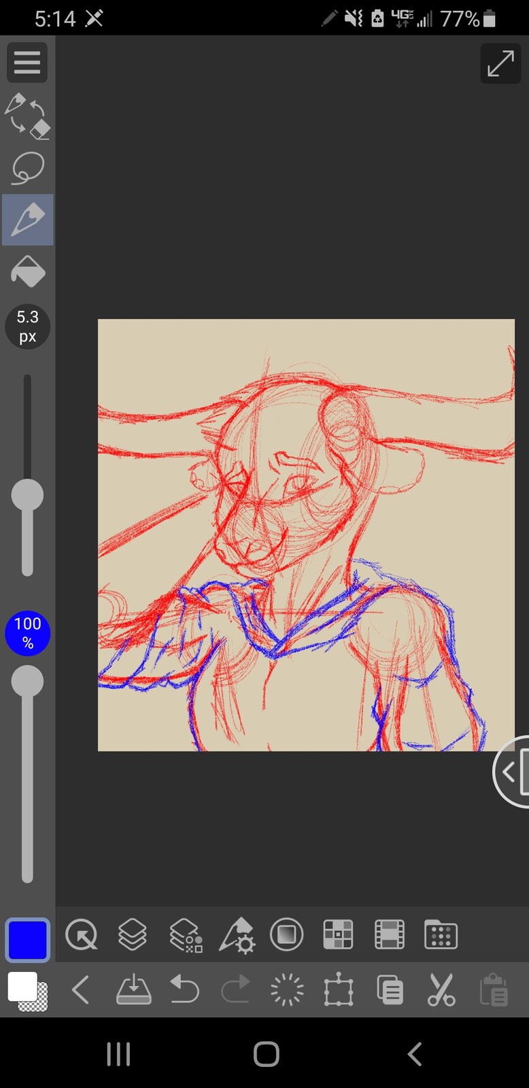Adjust the brush opacity slider handle
This screenshot has height=1088, width=529.
[x=27, y=681]
